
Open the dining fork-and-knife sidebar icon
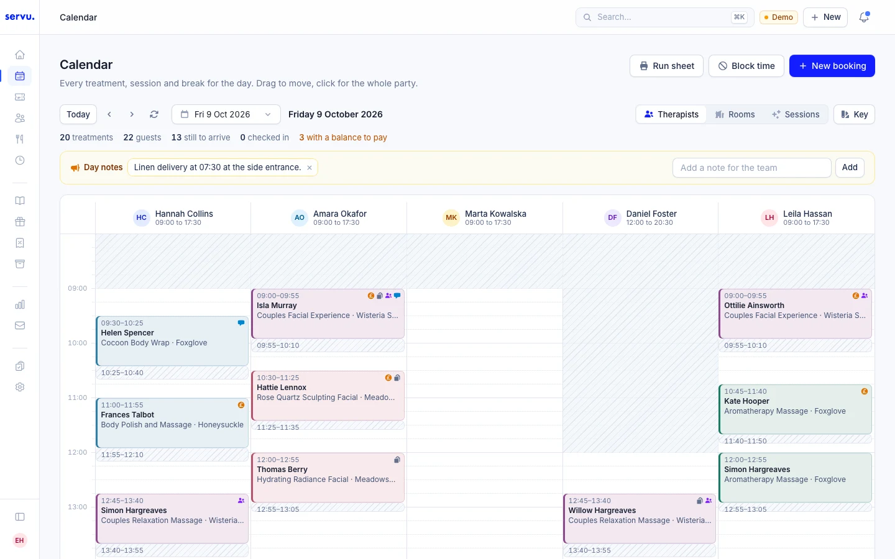(20, 139)
